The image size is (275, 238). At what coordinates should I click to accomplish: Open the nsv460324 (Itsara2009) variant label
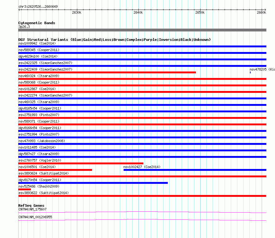click(39, 76)
